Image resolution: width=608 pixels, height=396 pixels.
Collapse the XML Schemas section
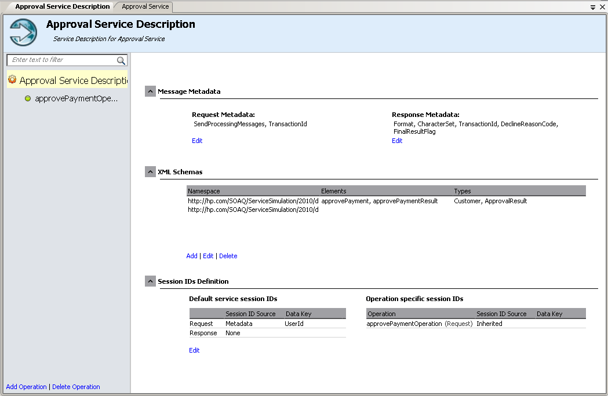(x=150, y=172)
